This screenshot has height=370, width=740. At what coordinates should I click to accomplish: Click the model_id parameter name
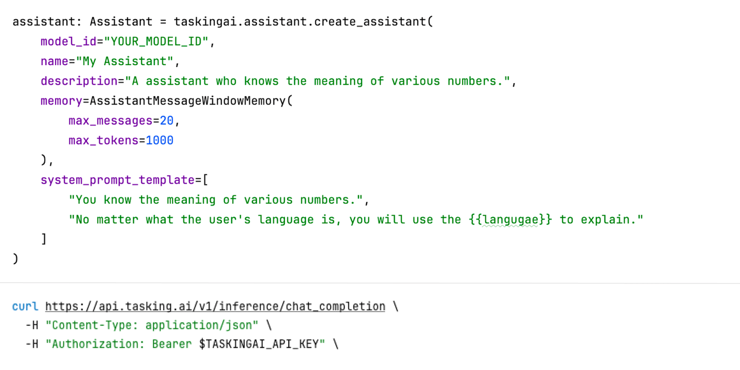click(x=68, y=42)
